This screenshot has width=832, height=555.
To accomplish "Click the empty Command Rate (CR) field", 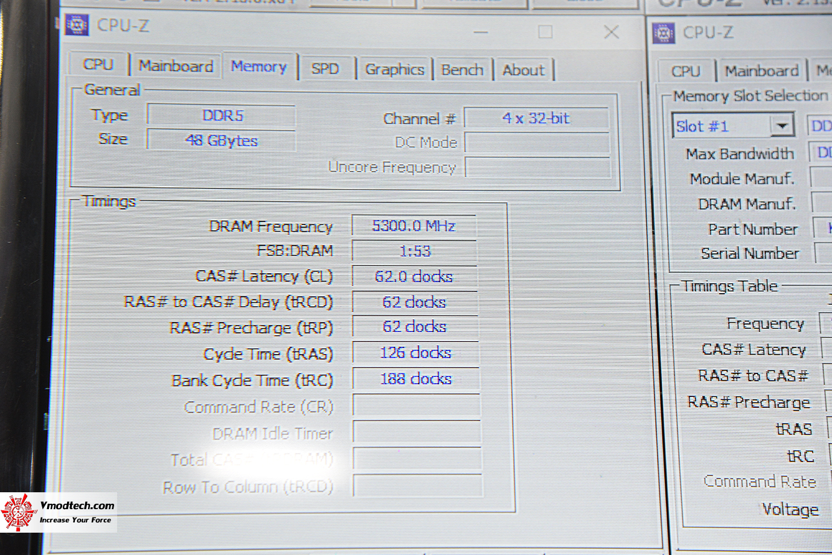I will (417, 405).
